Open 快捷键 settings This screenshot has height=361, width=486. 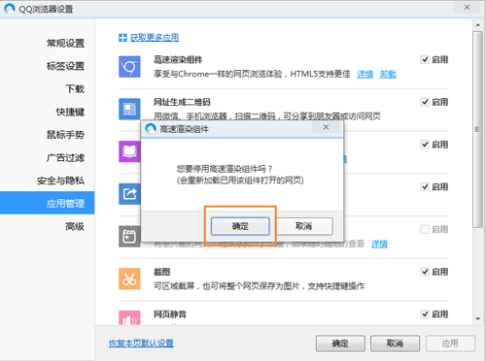70,112
